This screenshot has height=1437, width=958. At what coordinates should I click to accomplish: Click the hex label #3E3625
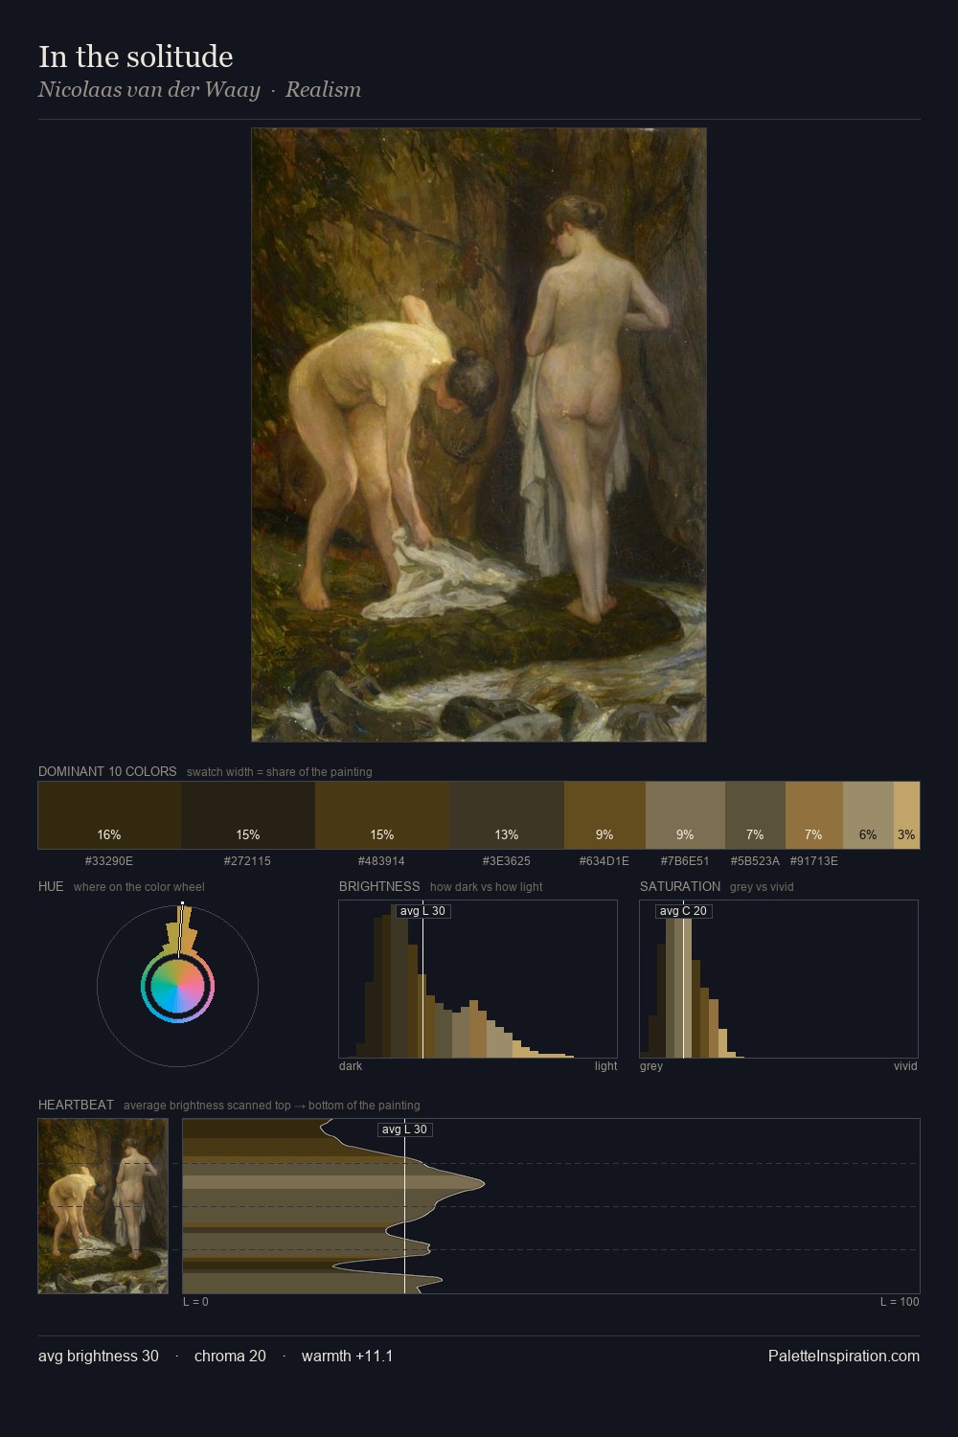(507, 860)
